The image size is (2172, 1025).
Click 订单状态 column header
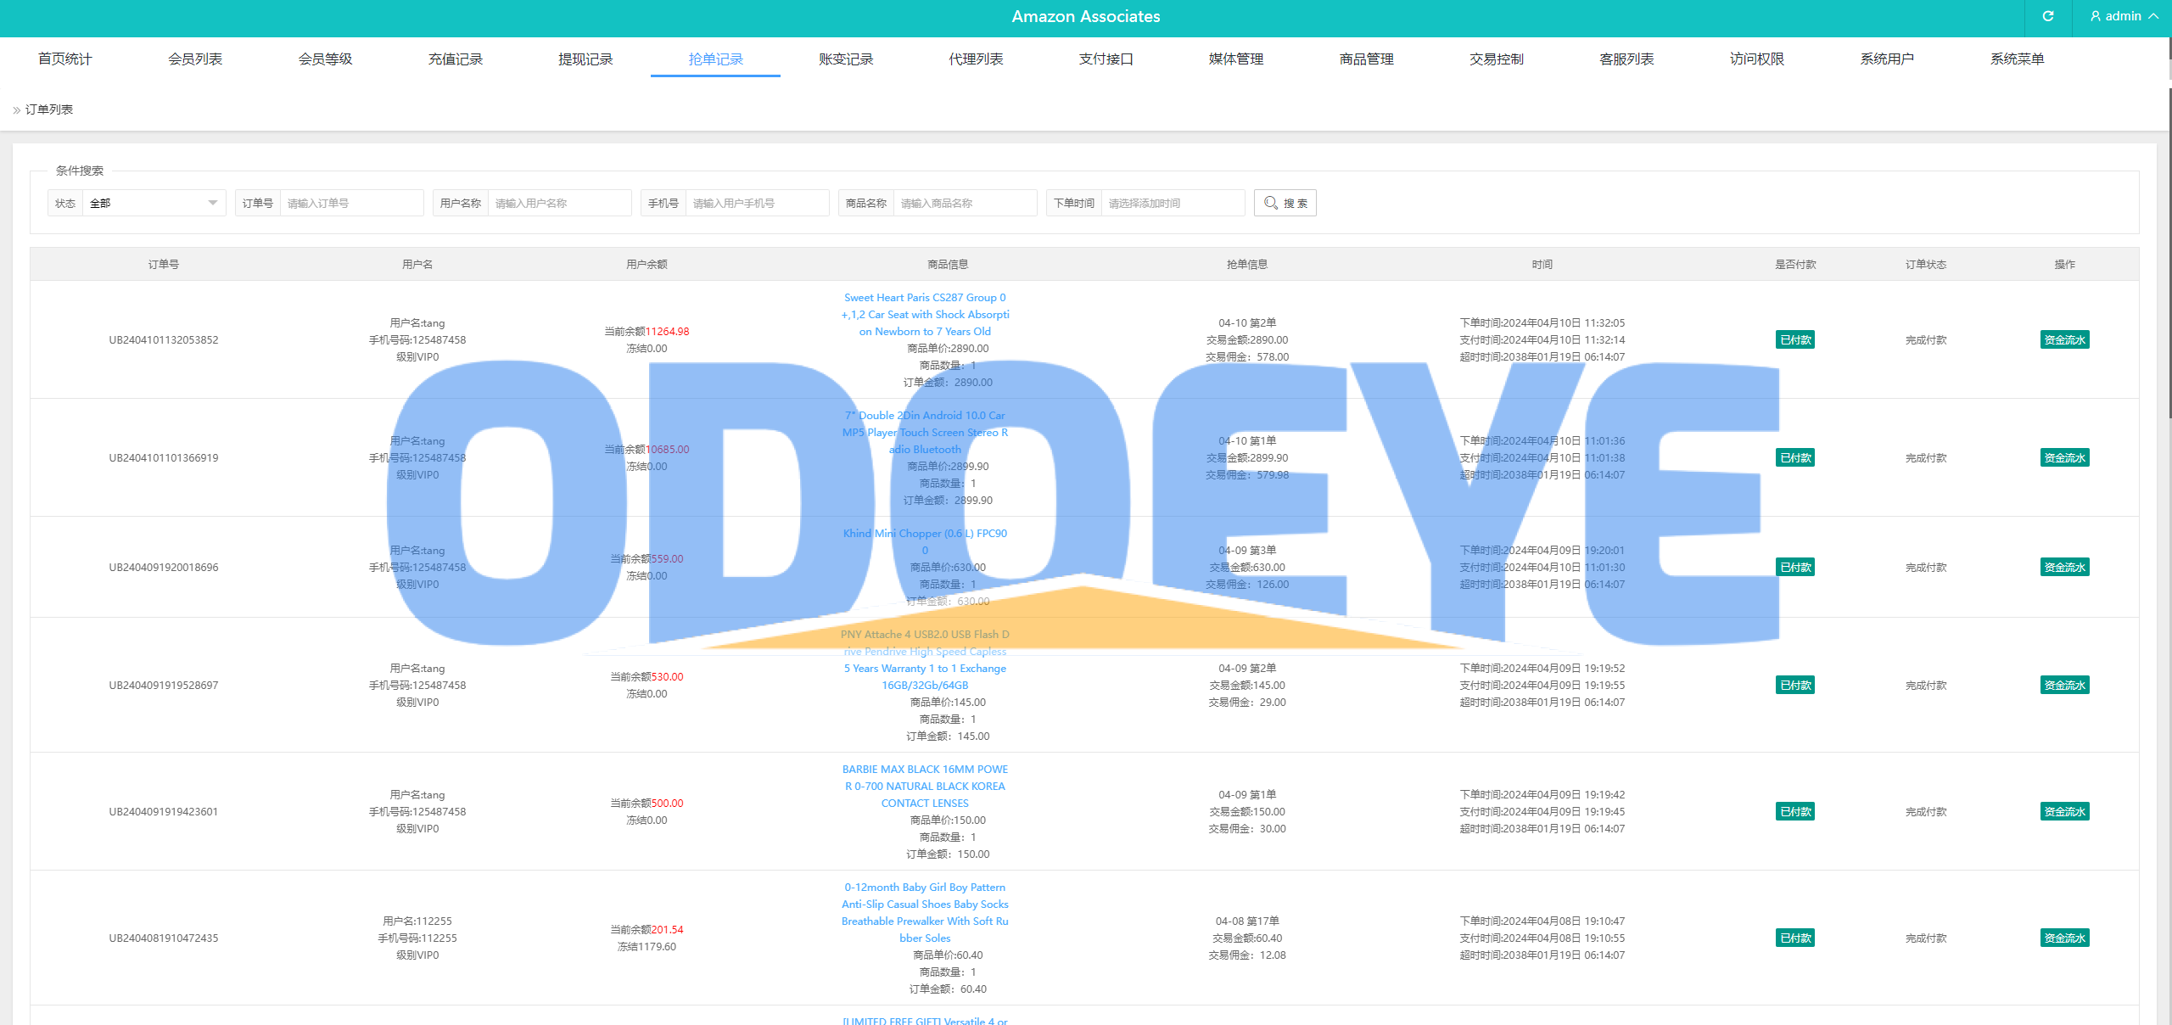tap(1926, 265)
